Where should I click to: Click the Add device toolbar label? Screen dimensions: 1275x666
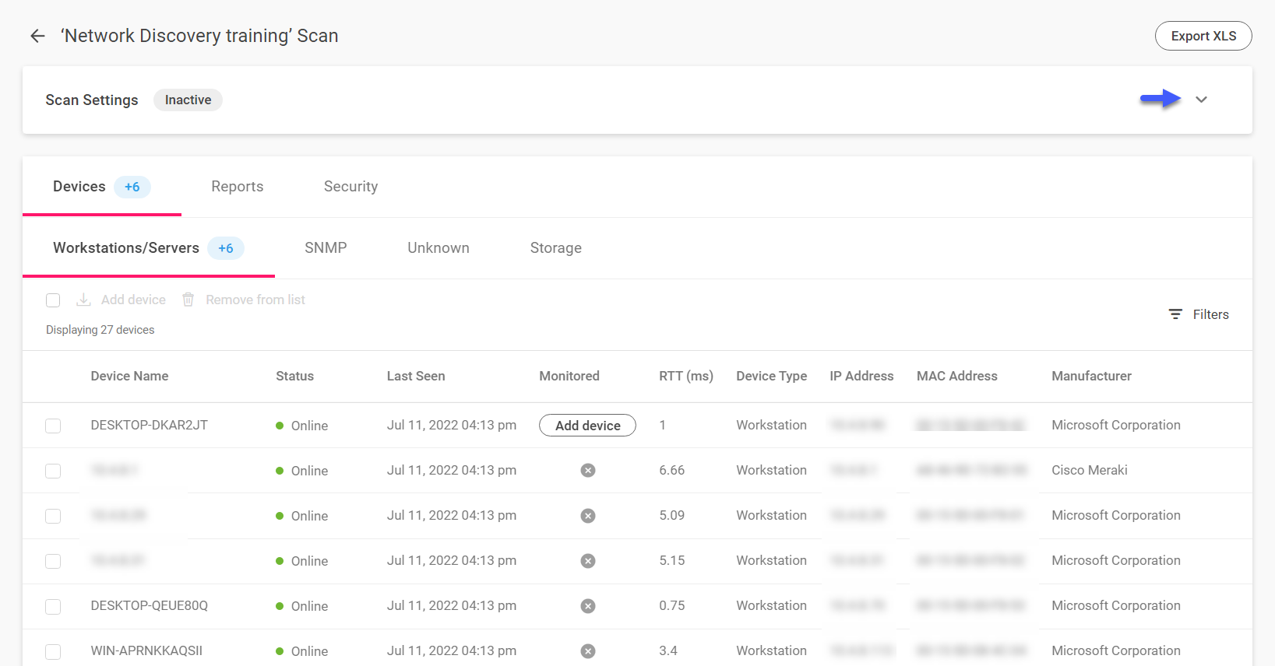point(133,300)
